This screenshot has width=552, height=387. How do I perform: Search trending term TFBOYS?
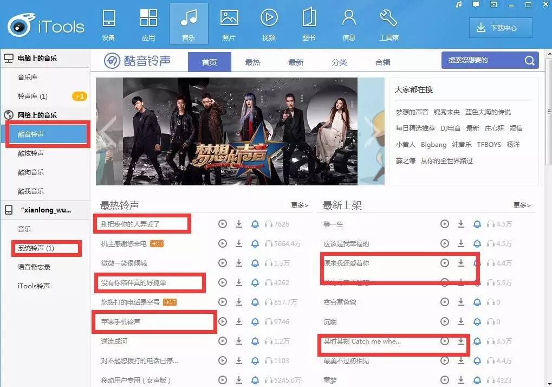pyautogui.click(x=489, y=145)
